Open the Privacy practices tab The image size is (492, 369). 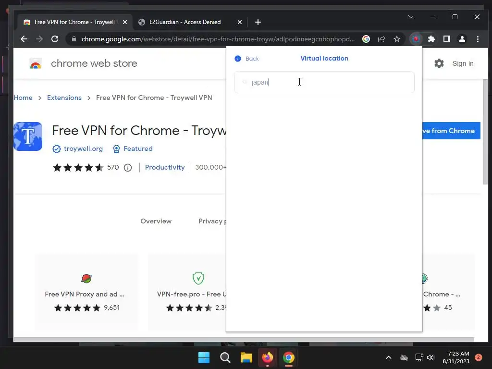click(x=212, y=221)
